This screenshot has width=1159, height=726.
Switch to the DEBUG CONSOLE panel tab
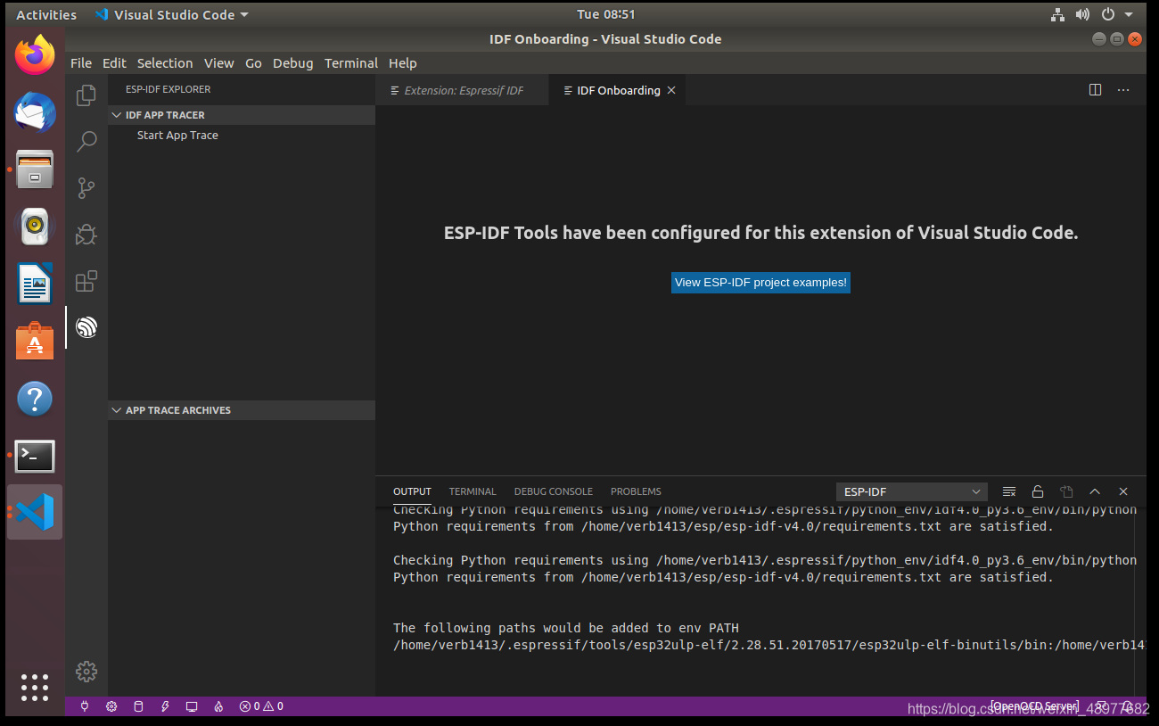[x=553, y=491]
